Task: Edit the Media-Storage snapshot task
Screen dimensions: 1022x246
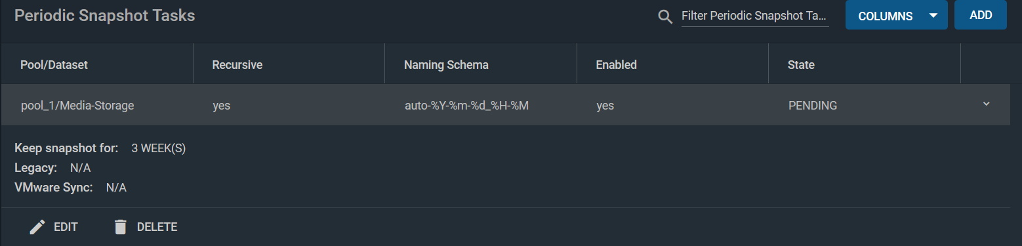Action: [x=54, y=227]
